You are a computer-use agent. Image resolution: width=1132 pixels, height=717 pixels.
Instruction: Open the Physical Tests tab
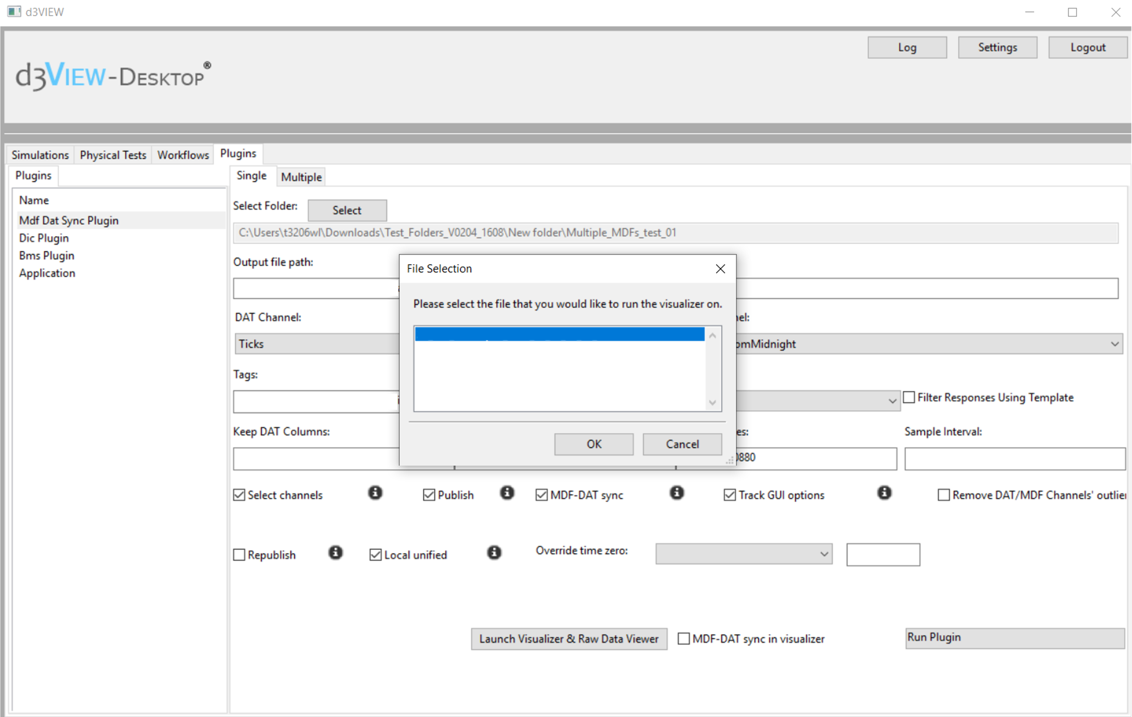(x=113, y=155)
